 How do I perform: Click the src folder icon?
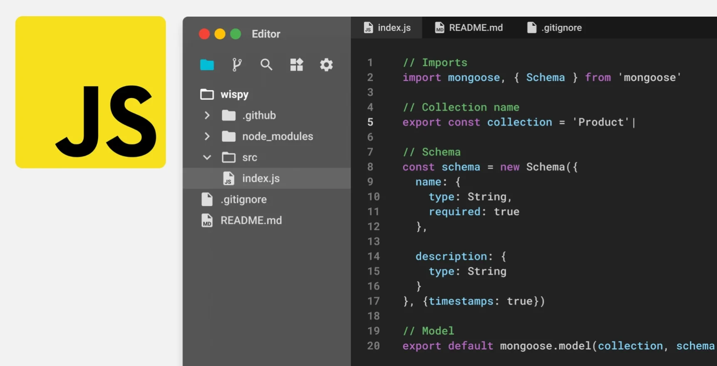(228, 157)
